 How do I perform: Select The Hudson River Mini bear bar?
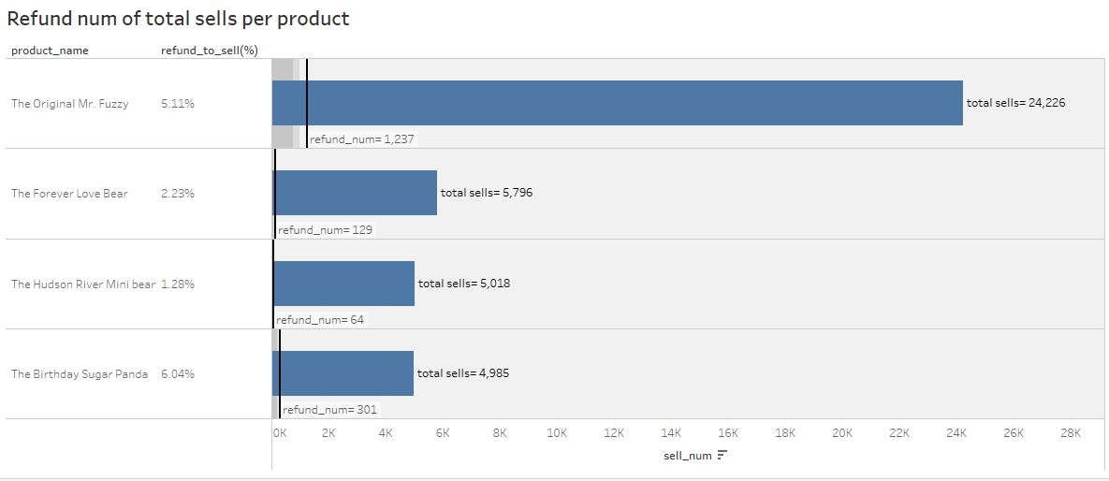[343, 283]
